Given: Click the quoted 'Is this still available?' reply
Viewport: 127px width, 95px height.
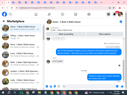Looking at the screenshot, I should click(x=113, y=47).
